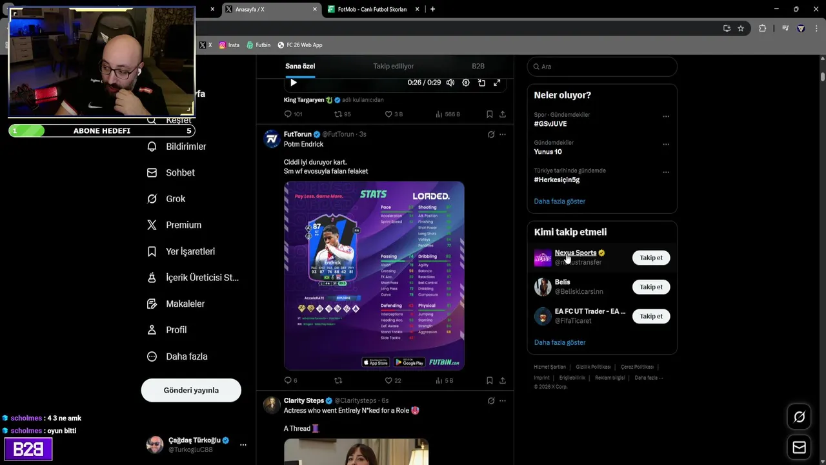The image size is (826, 465).
Task: Open the Futbin bookmark
Action: 259,45
